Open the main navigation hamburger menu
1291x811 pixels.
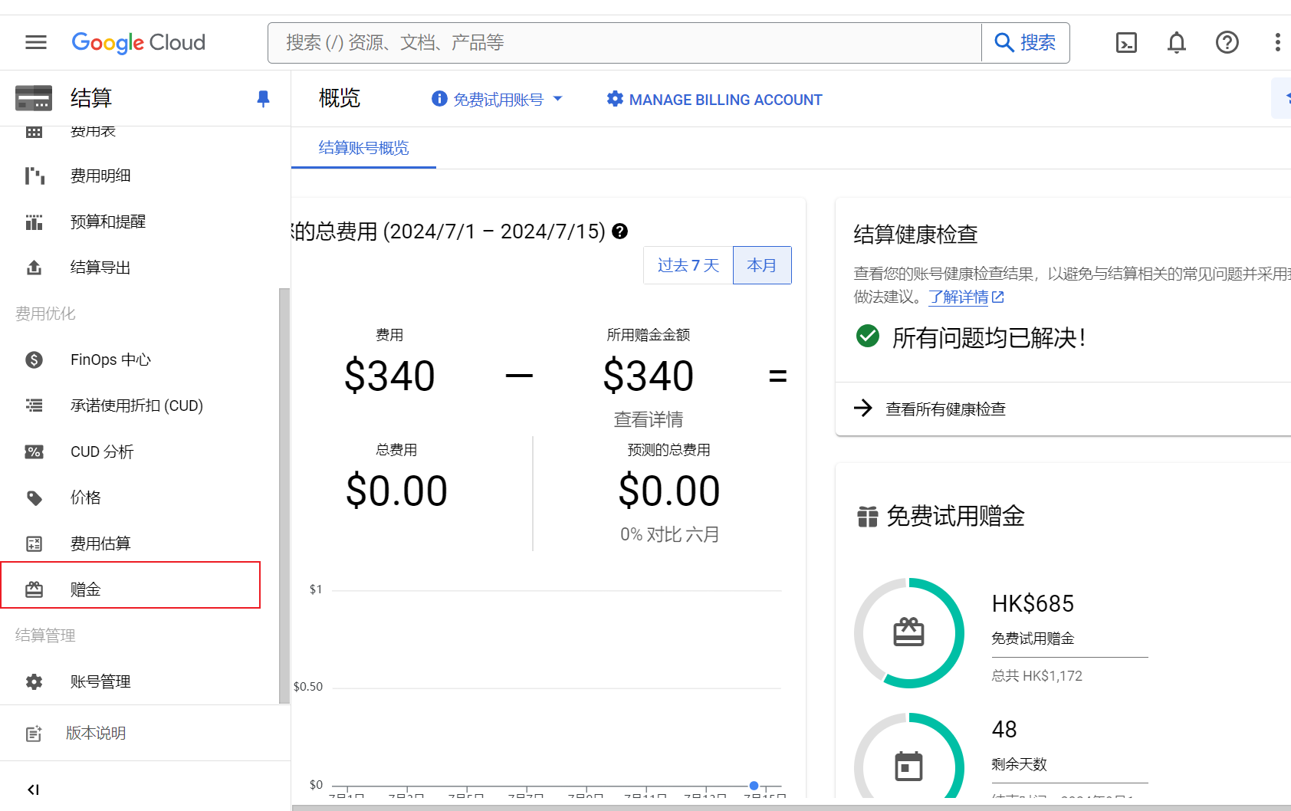[36, 42]
